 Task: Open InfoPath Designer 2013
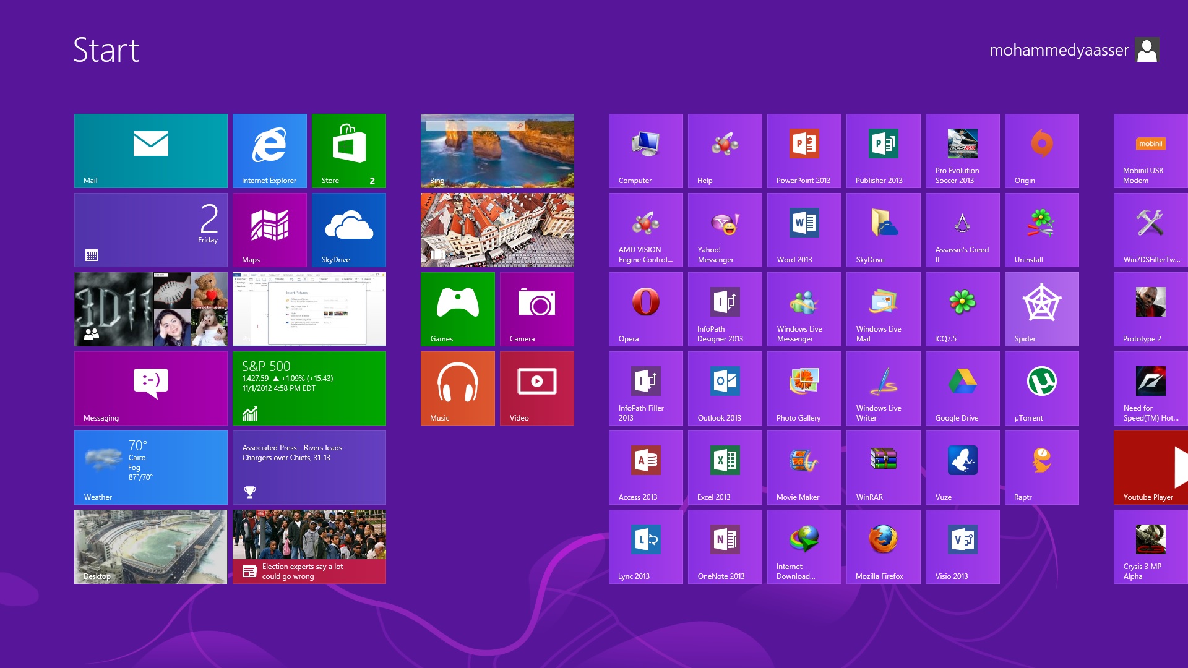click(725, 309)
